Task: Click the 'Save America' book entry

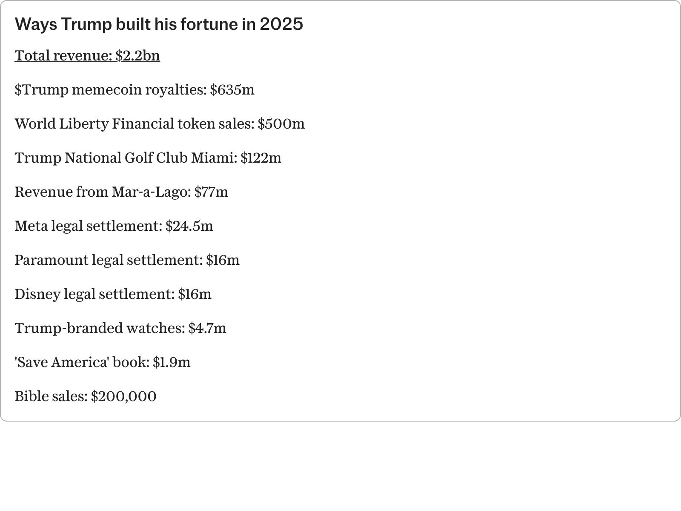Action: 103,362
